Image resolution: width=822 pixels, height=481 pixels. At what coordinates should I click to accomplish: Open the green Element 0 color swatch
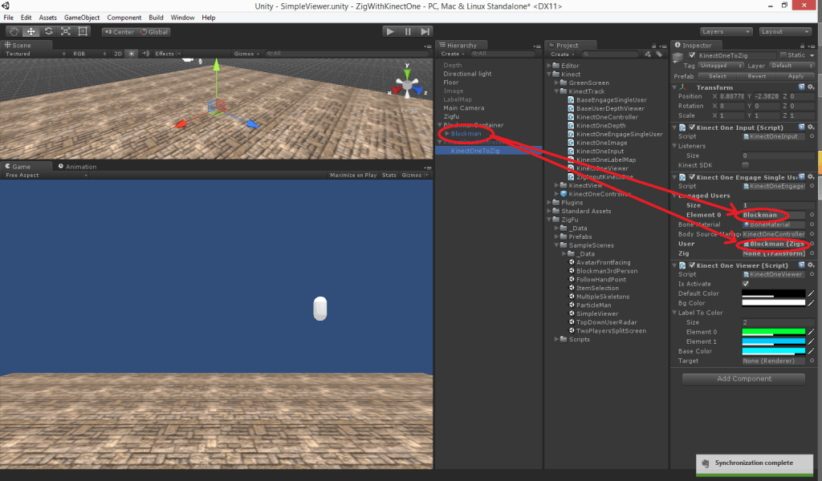pos(773,332)
